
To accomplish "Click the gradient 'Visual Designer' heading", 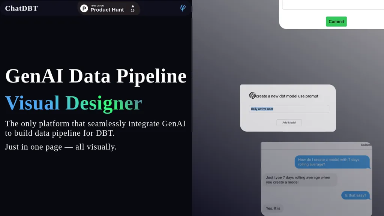I will (73, 103).
